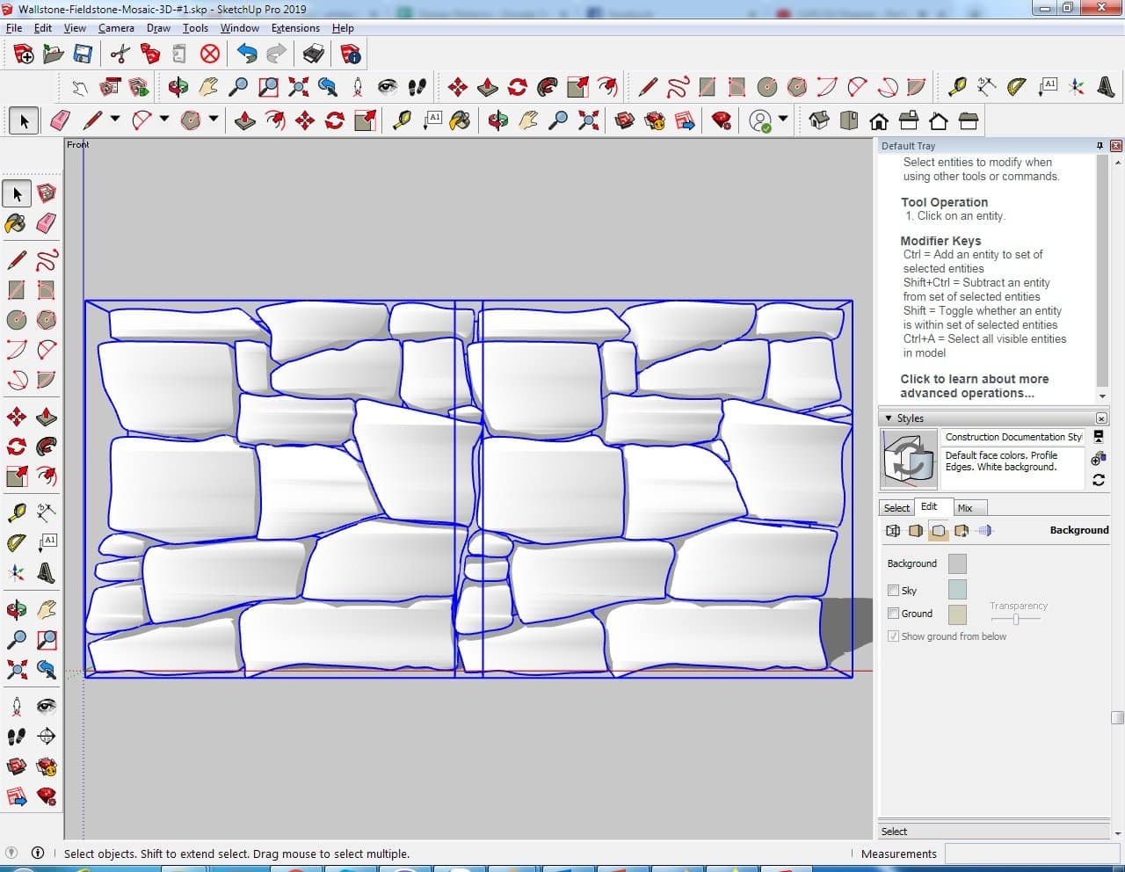This screenshot has width=1125, height=872.
Task: Select the Eraser tool in the top toolbar
Action: coord(61,120)
